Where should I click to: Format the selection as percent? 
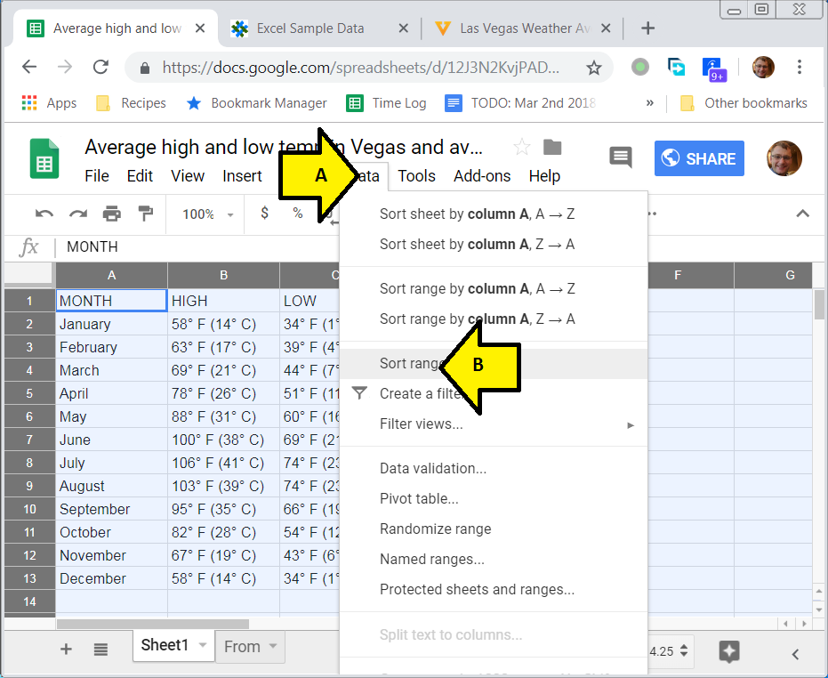click(x=298, y=214)
